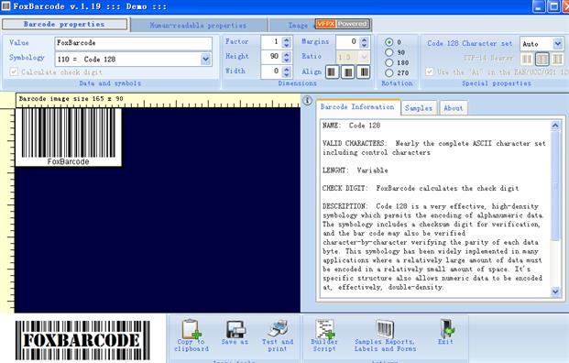
Task: Click the info panel scrollbar down arrow
Action: 555,291
